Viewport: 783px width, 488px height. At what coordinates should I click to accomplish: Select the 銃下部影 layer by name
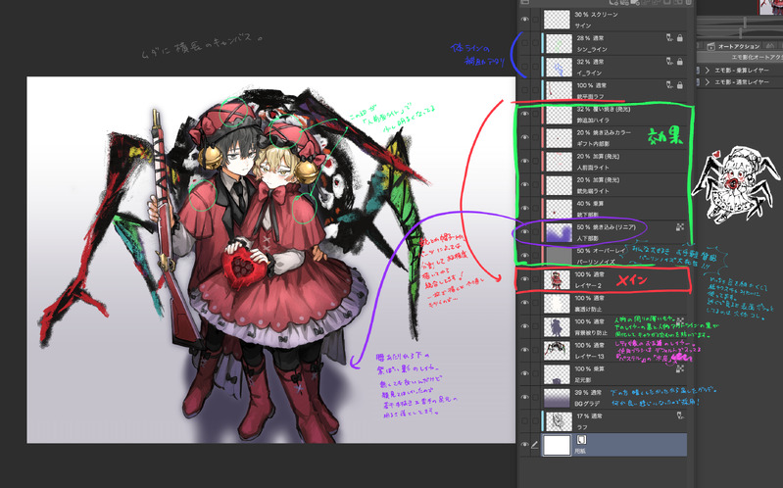pos(588,215)
